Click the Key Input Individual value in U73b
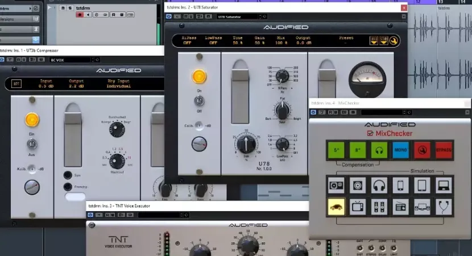Screen dimensions: 472x256 (x=119, y=86)
